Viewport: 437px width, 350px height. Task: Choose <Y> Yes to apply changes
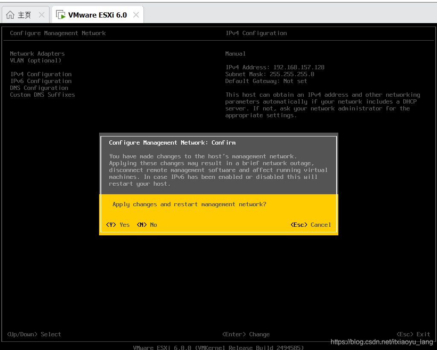pyautogui.click(x=118, y=225)
